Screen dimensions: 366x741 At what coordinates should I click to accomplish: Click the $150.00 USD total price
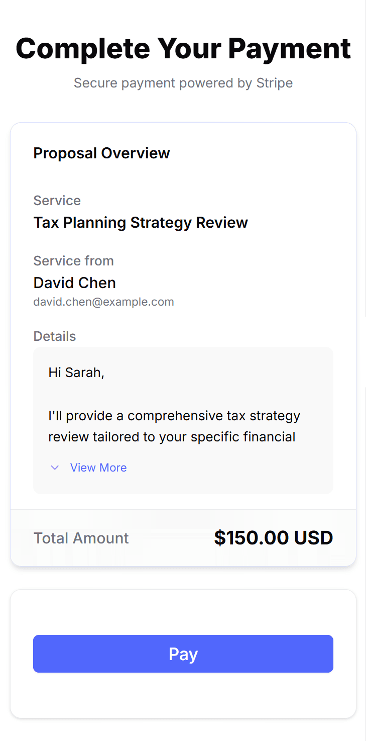273,538
